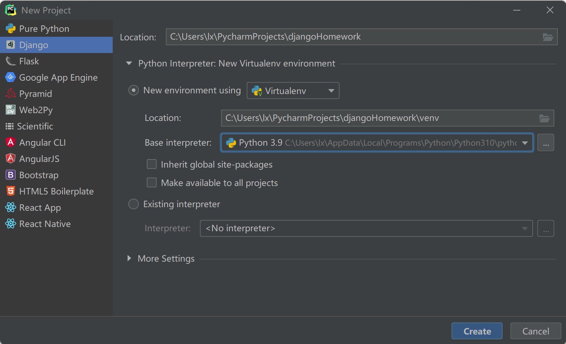Click the Cancel button
Image resolution: width=566 pixels, height=344 pixels.
(x=536, y=331)
